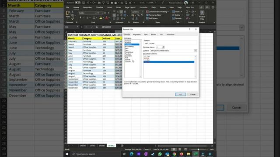Switch to the Sheet5 tab
Image resolution: width=280 pixels, height=157 pixels.
coord(102,146)
